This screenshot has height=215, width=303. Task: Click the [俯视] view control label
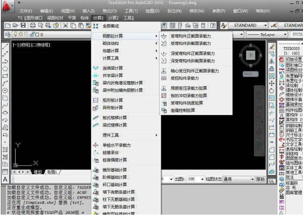coord(25,45)
